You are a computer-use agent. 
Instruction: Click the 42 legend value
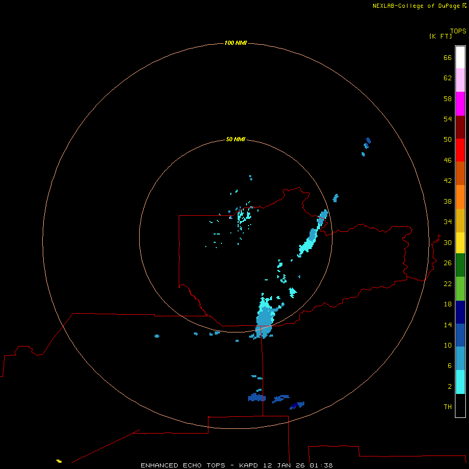click(x=448, y=181)
